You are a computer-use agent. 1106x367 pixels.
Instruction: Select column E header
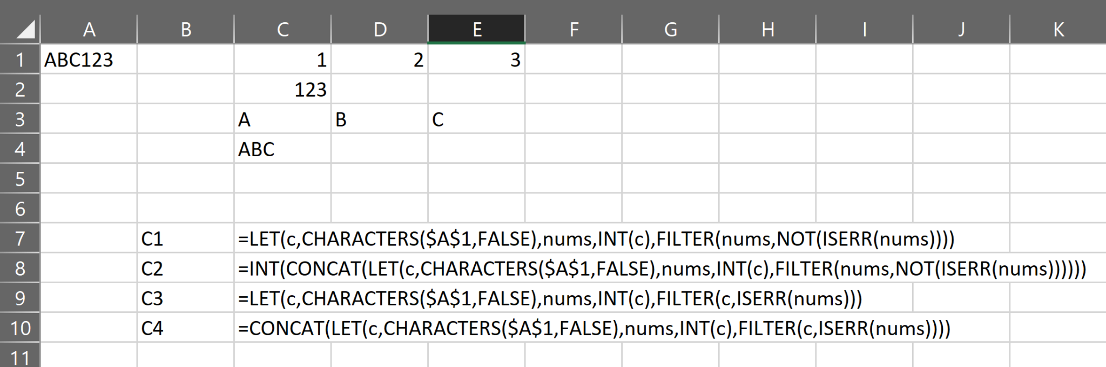pyautogui.click(x=476, y=30)
